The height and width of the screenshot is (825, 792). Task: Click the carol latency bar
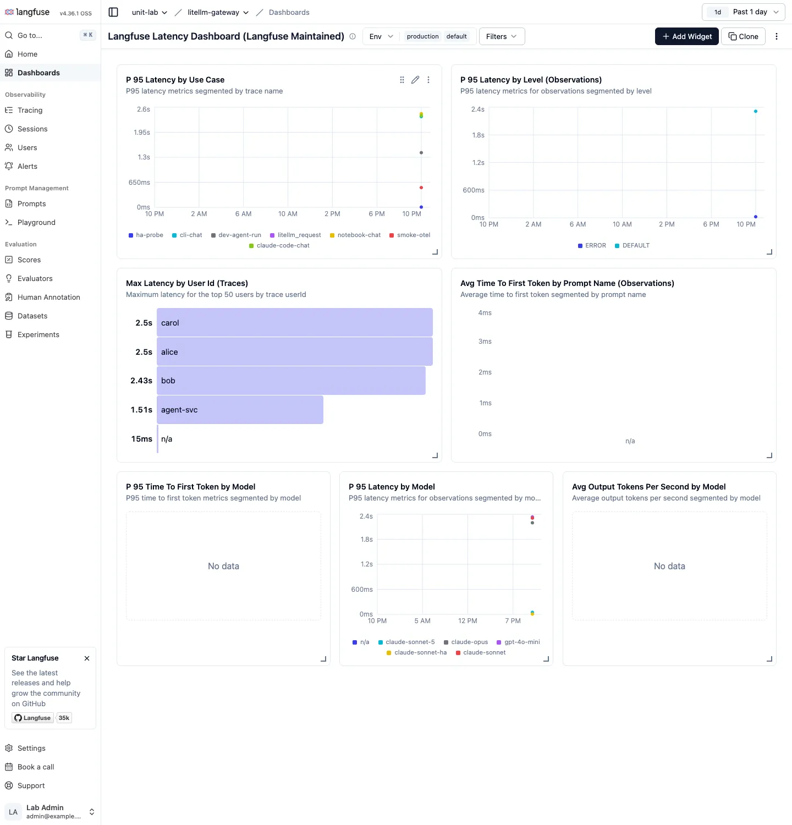[x=295, y=322]
